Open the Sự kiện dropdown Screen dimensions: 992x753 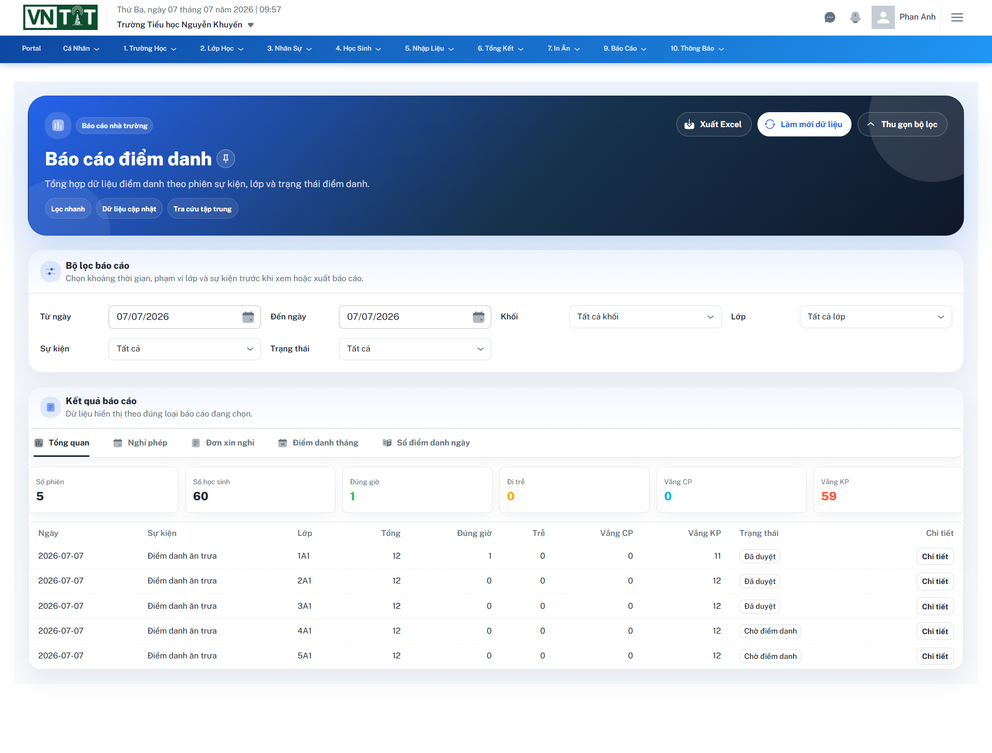pos(184,349)
